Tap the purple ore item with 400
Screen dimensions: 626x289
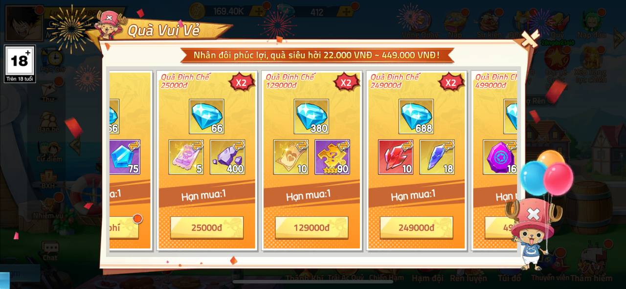tap(227, 157)
